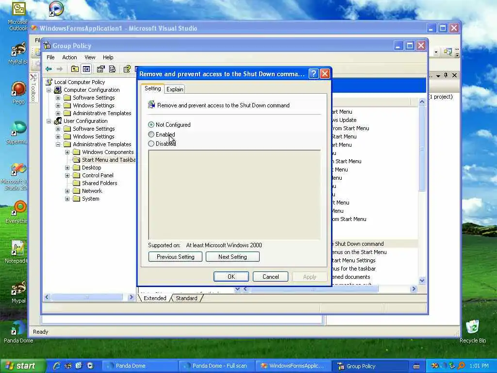
Task: Click the dialog's question mark help button
Action: 313,74
